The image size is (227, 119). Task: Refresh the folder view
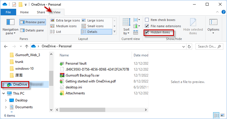pyautogui.click(x=189, y=46)
